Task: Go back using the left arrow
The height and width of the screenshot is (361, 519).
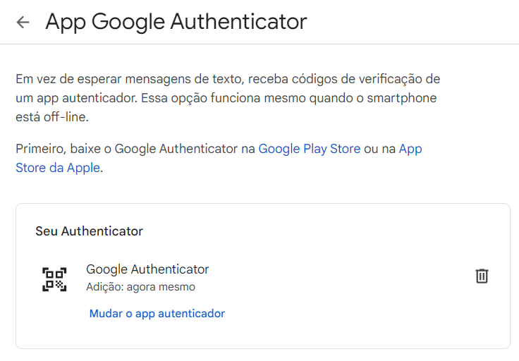Action: coord(23,22)
